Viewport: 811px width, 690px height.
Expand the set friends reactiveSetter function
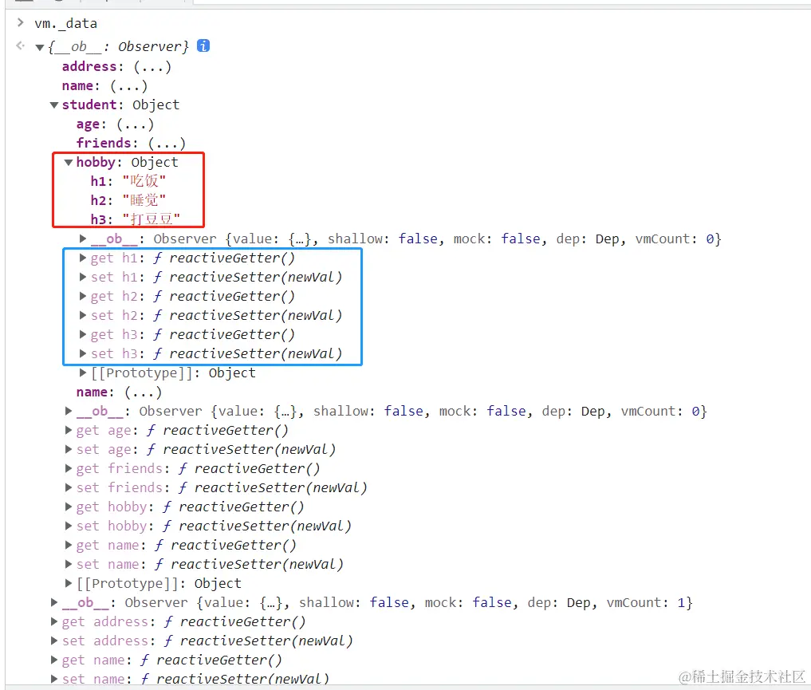pyautogui.click(x=69, y=487)
